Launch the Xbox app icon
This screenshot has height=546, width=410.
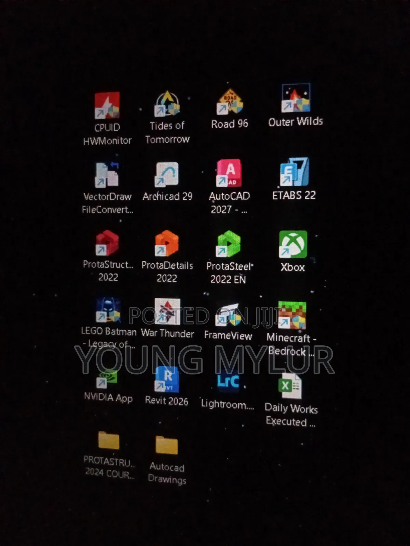[293, 244]
